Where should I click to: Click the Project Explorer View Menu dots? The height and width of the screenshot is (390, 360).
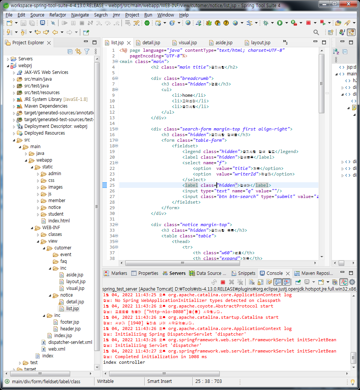click(x=96, y=51)
